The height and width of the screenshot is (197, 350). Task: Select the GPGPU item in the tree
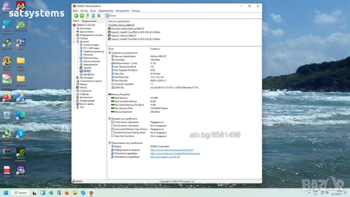point(86,71)
